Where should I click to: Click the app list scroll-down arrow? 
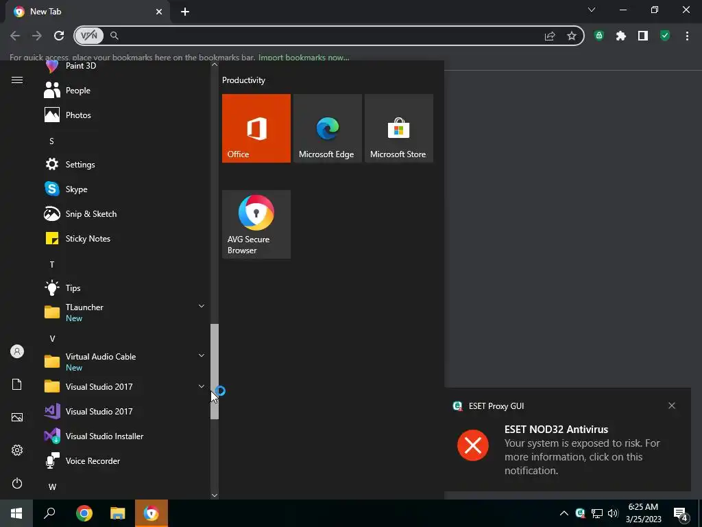(x=215, y=495)
